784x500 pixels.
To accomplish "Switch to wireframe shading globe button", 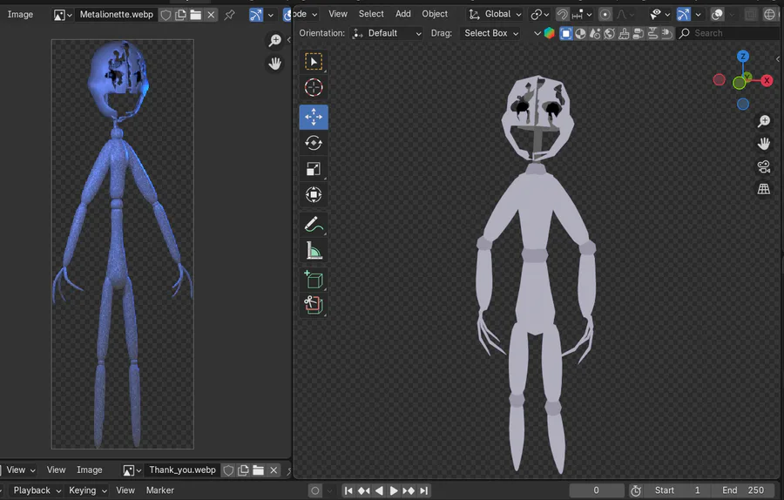I will [x=770, y=15].
